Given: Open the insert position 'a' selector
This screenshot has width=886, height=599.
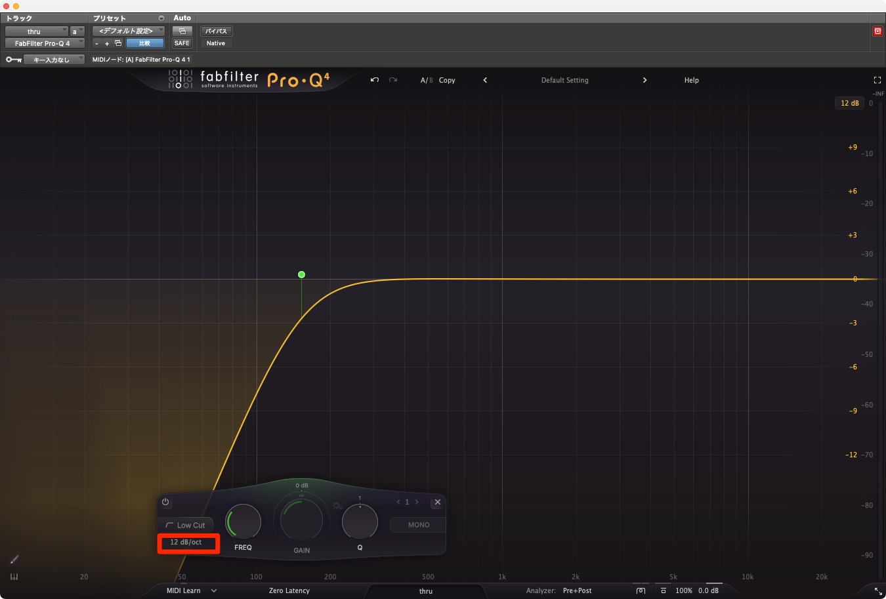Looking at the screenshot, I should point(77,31).
